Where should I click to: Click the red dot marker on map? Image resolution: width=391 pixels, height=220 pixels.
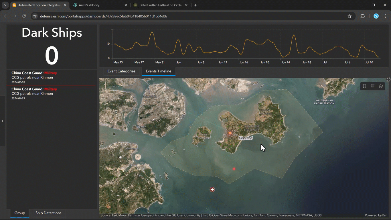(x=234, y=169)
